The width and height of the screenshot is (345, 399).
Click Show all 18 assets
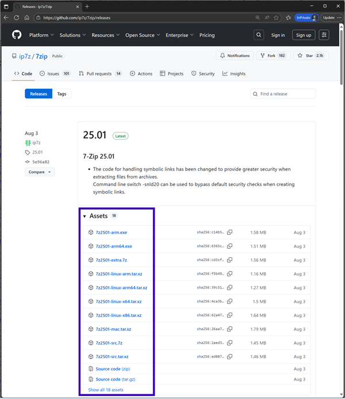(x=106, y=390)
